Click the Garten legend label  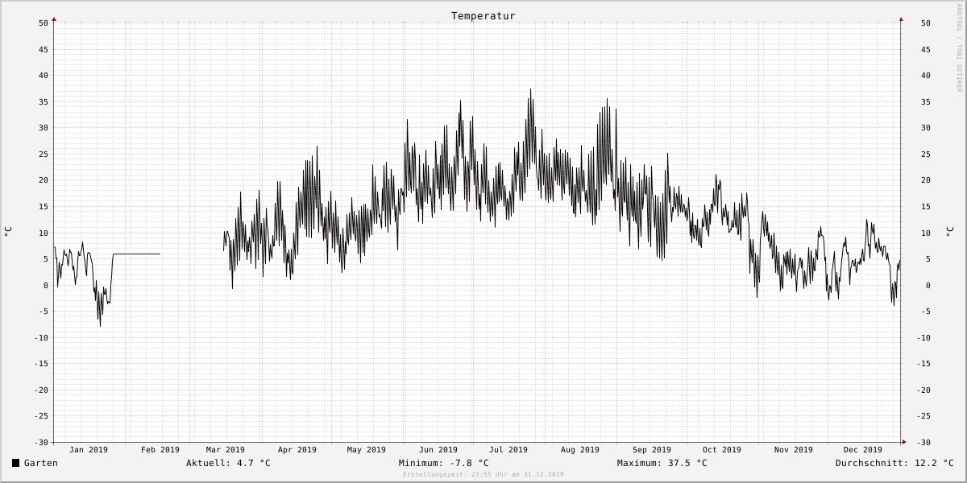(41, 463)
